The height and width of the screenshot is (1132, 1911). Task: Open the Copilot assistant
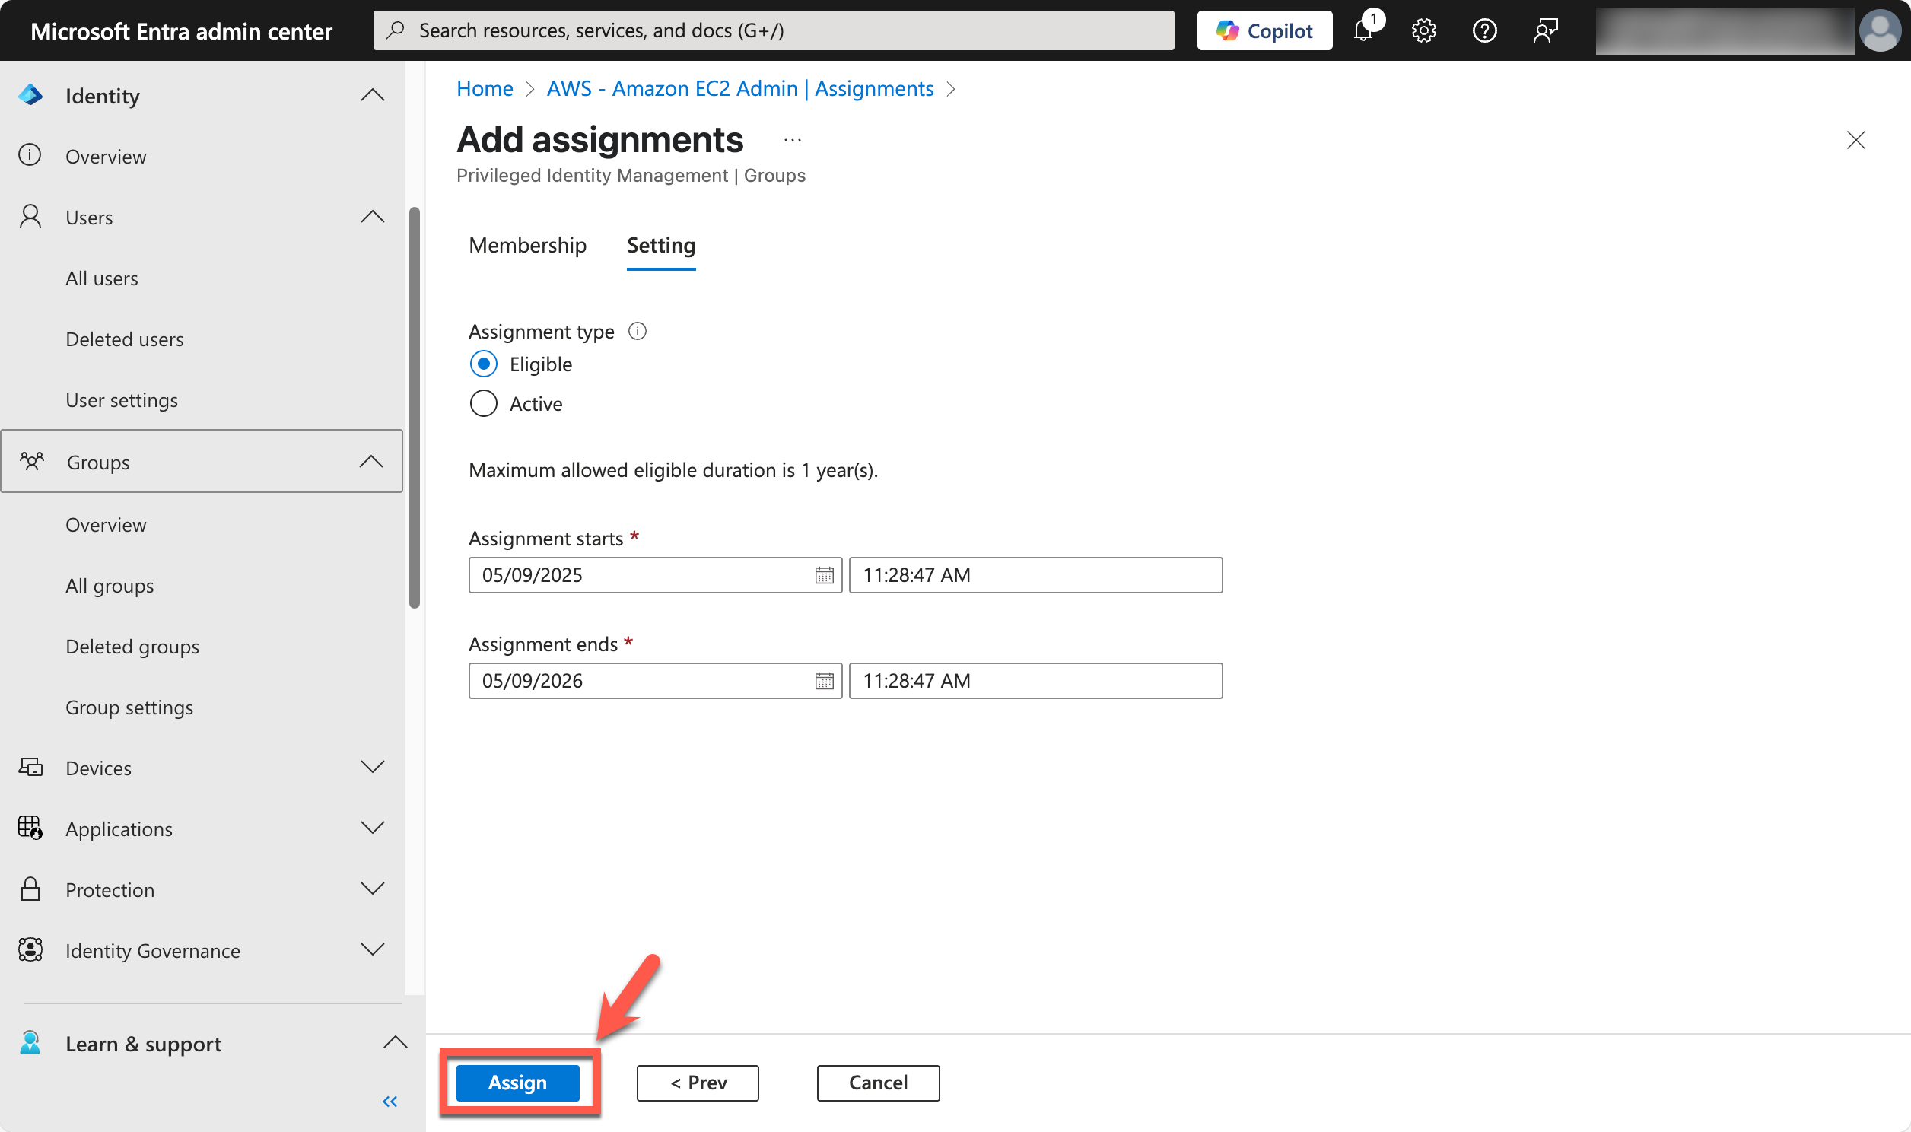(1264, 30)
